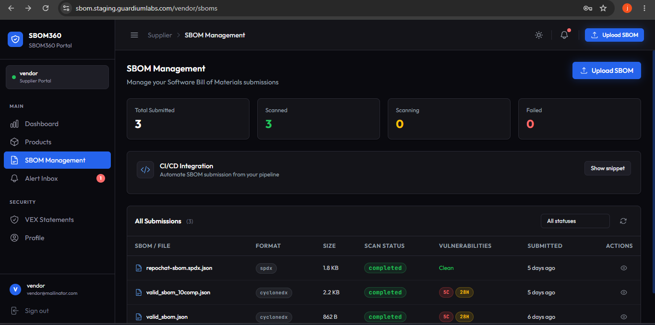Click completed status in repochat-sbom.spdx.json row

click(385, 268)
